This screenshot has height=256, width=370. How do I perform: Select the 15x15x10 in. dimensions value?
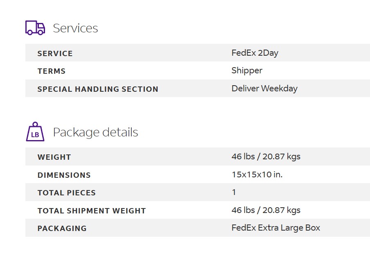click(257, 174)
